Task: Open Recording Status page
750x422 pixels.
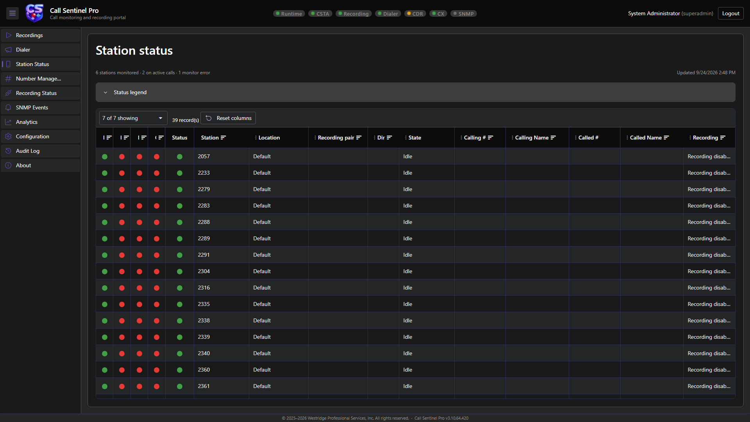Action: [x=41, y=93]
